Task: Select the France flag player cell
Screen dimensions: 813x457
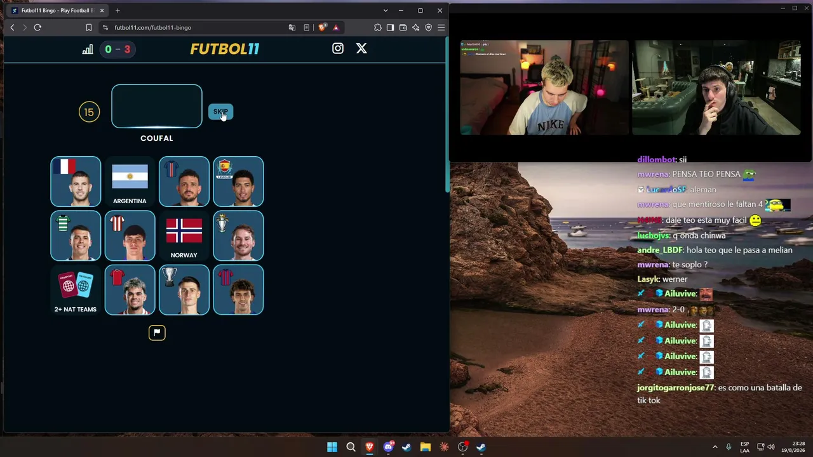Action: tap(76, 182)
